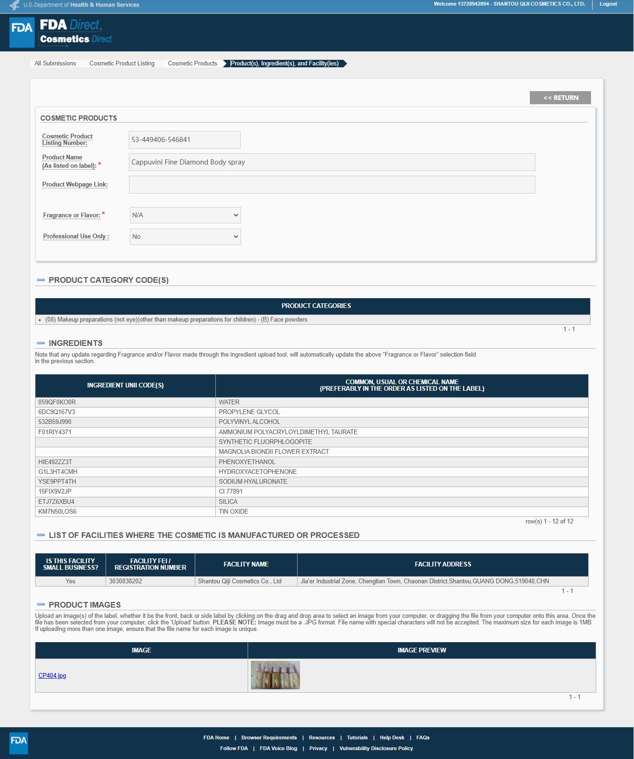Screen dimensions: 634x759
Task: Open the Help Desk footer link
Action: tap(392, 738)
